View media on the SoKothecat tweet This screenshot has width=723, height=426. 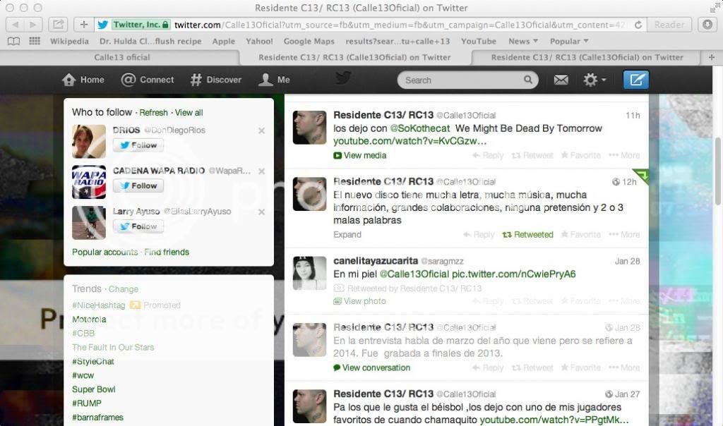[360, 156]
